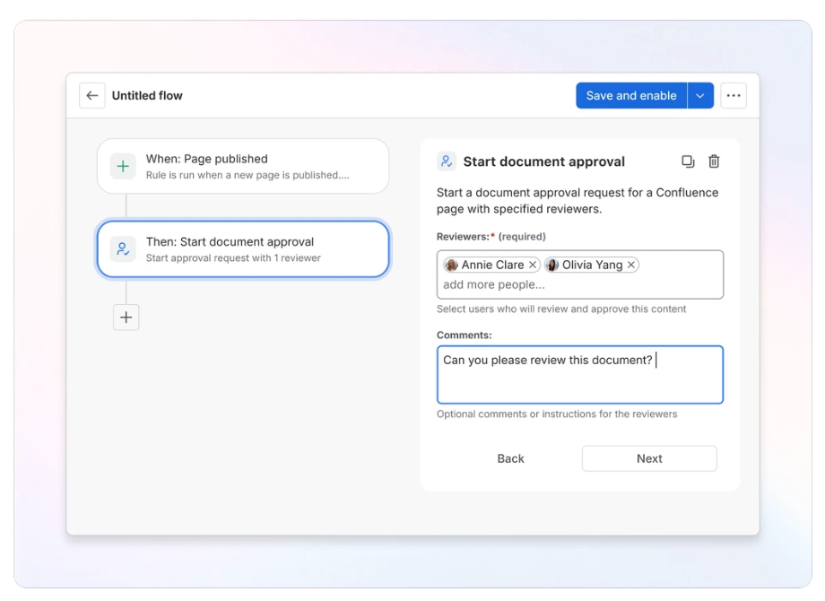
Task: Duplicate the Start document approval action
Action: 688,161
